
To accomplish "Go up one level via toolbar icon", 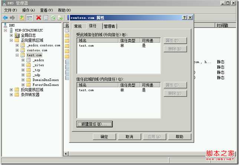I will 22,18.
